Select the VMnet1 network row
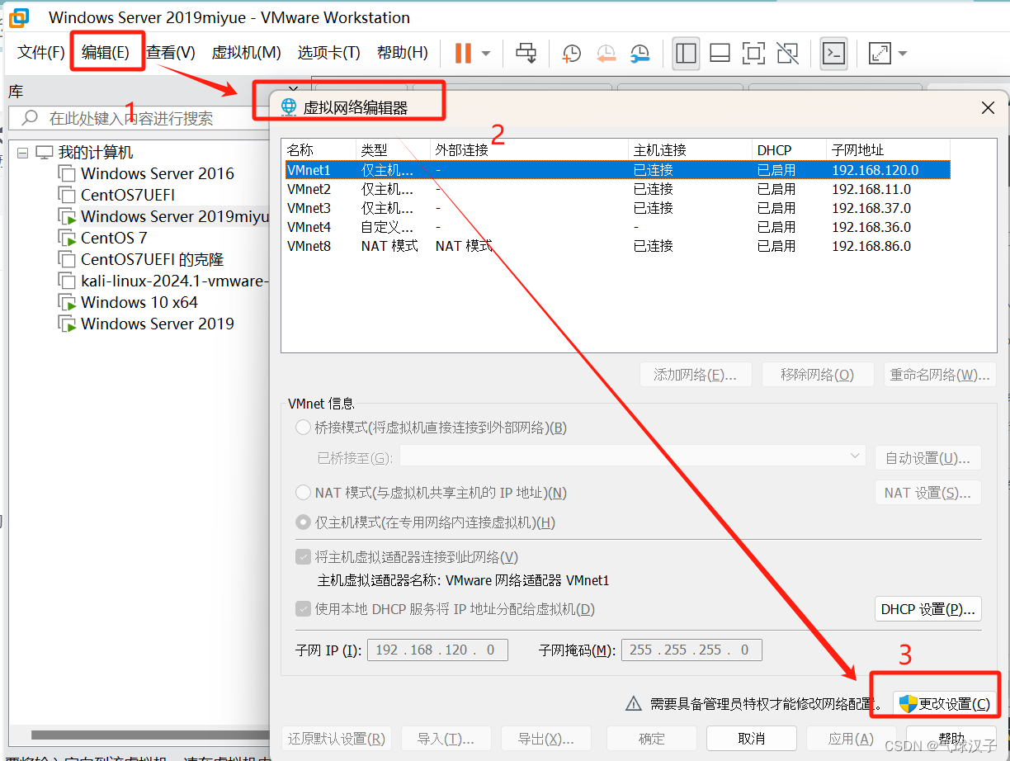The image size is (1010, 761). (x=617, y=170)
